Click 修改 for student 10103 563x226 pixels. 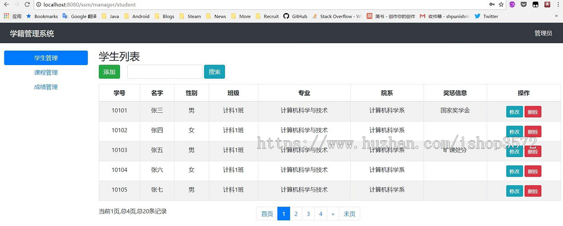click(515, 152)
